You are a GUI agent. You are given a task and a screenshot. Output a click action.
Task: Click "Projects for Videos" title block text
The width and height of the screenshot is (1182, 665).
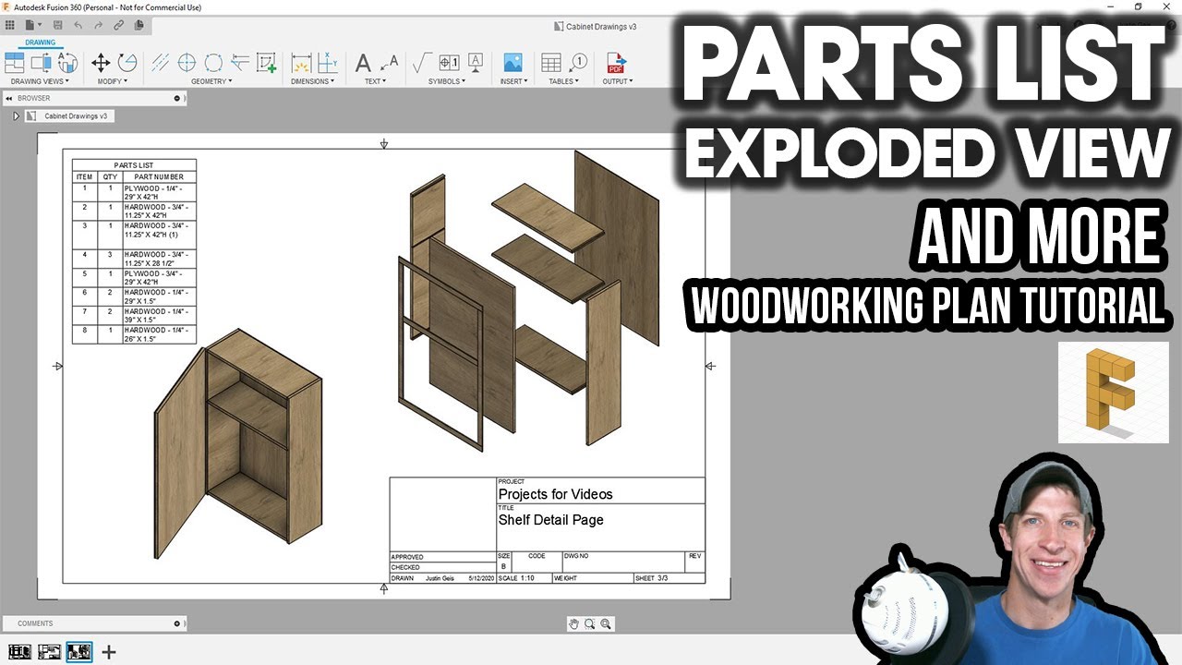click(555, 494)
